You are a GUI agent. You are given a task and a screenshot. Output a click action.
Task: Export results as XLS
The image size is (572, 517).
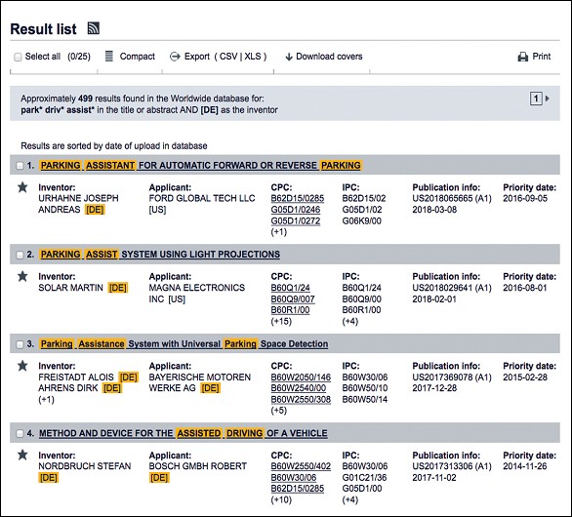click(253, 57)
